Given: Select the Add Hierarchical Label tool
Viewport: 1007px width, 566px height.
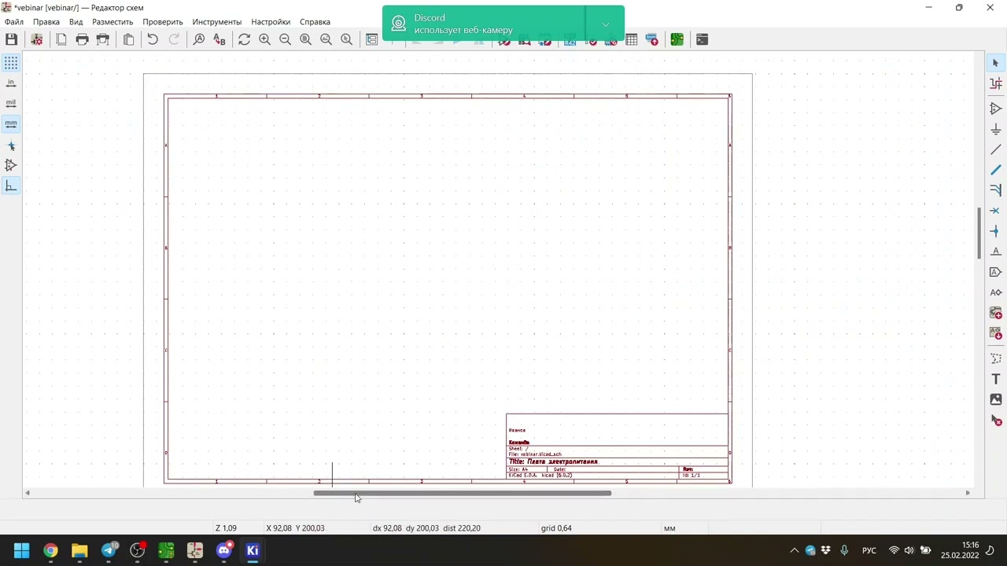Looking at the screenshot, I should click(995, 292).
